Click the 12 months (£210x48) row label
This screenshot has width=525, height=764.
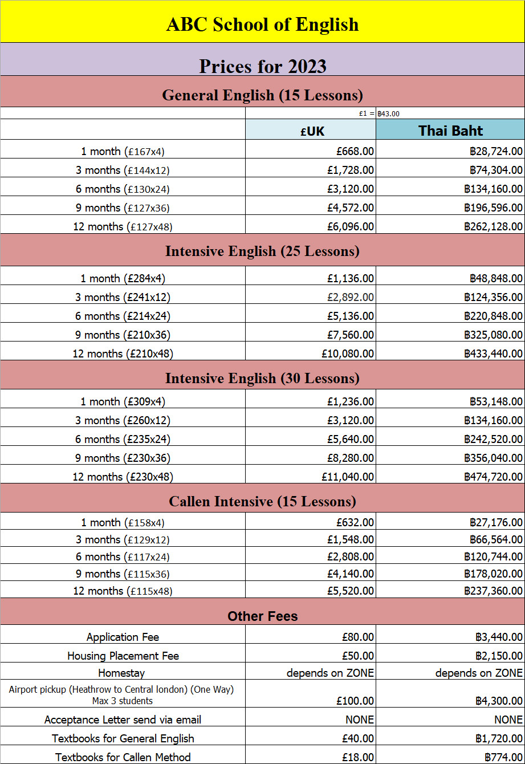point(123,353)
